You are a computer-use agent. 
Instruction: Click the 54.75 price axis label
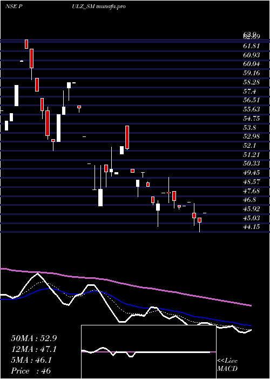point(252,119)
